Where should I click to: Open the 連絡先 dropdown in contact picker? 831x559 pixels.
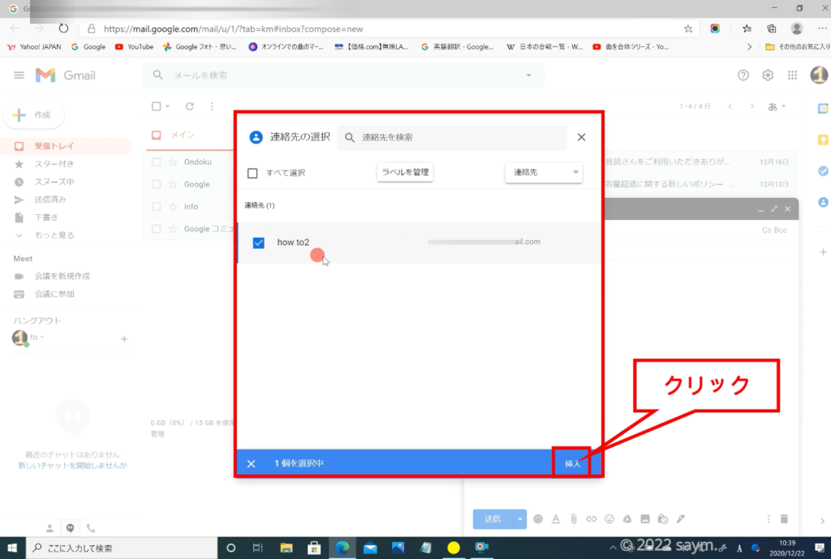543,172
